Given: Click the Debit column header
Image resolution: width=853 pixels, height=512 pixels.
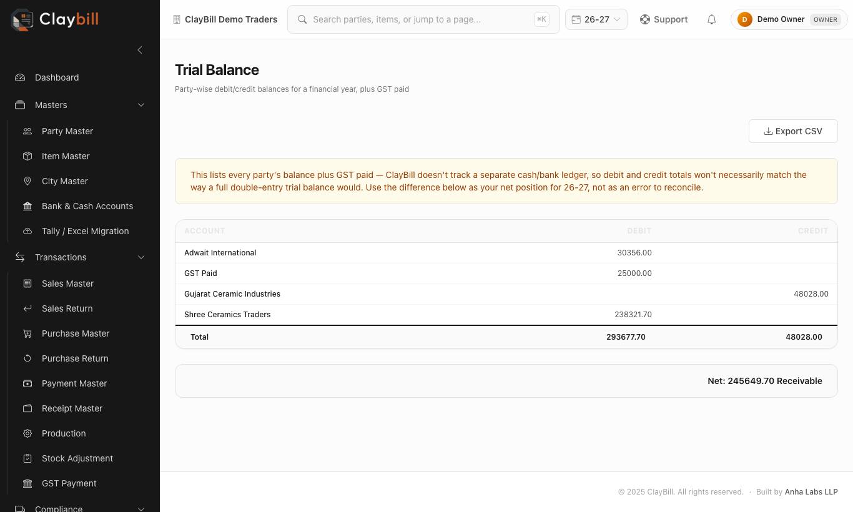Looking at the screenshot, I should [639, 231].
